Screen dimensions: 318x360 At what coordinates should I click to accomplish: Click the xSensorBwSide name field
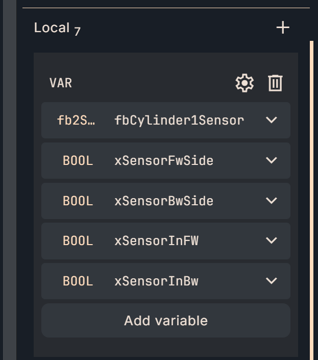click(164, 201)
